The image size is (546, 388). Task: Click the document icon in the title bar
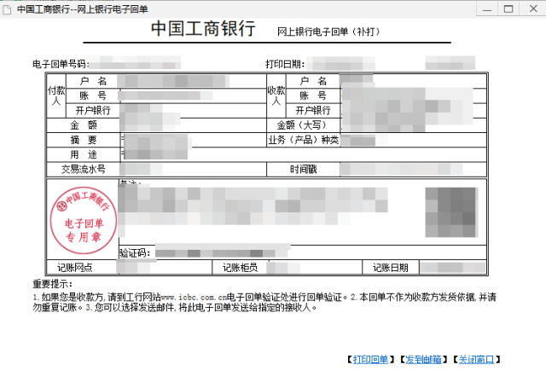click(x=7, y=9)
